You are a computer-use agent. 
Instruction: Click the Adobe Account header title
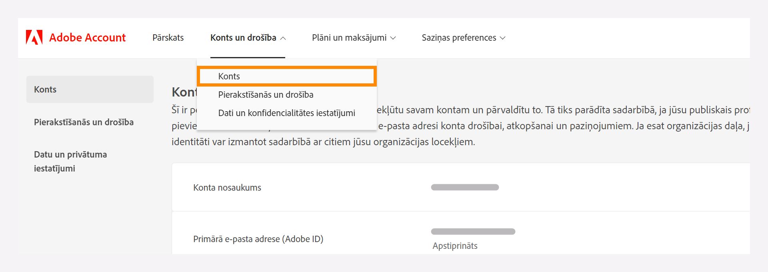(87, 37)
